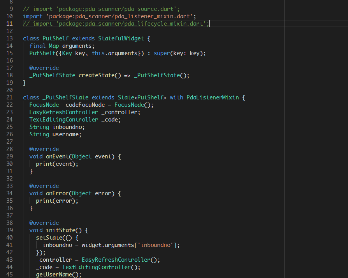
Task: Click 'EasyRefreshController' type on the _controller declaration
Action: pyautogui.click(x=63, y=112)
